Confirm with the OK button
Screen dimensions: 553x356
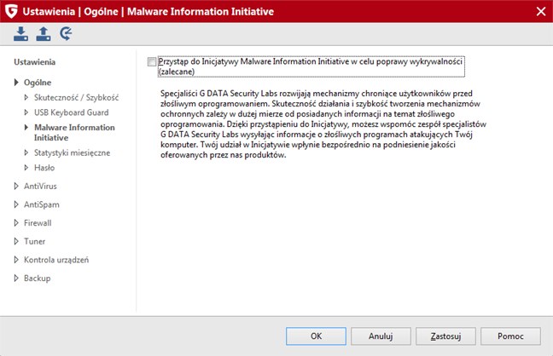coord(316,336)
